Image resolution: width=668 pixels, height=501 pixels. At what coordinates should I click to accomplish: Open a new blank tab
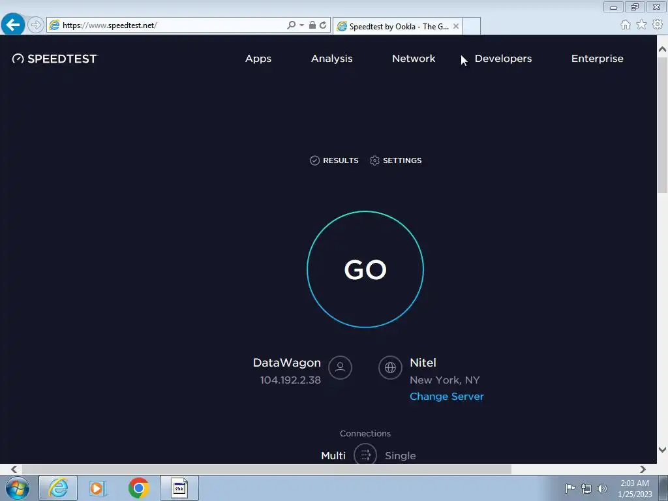[x=472, y=26]
